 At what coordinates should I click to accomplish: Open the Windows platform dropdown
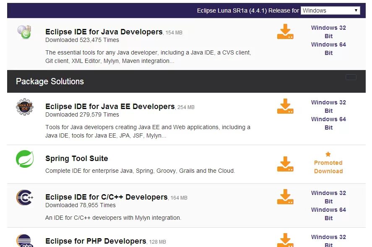(330, 10)
